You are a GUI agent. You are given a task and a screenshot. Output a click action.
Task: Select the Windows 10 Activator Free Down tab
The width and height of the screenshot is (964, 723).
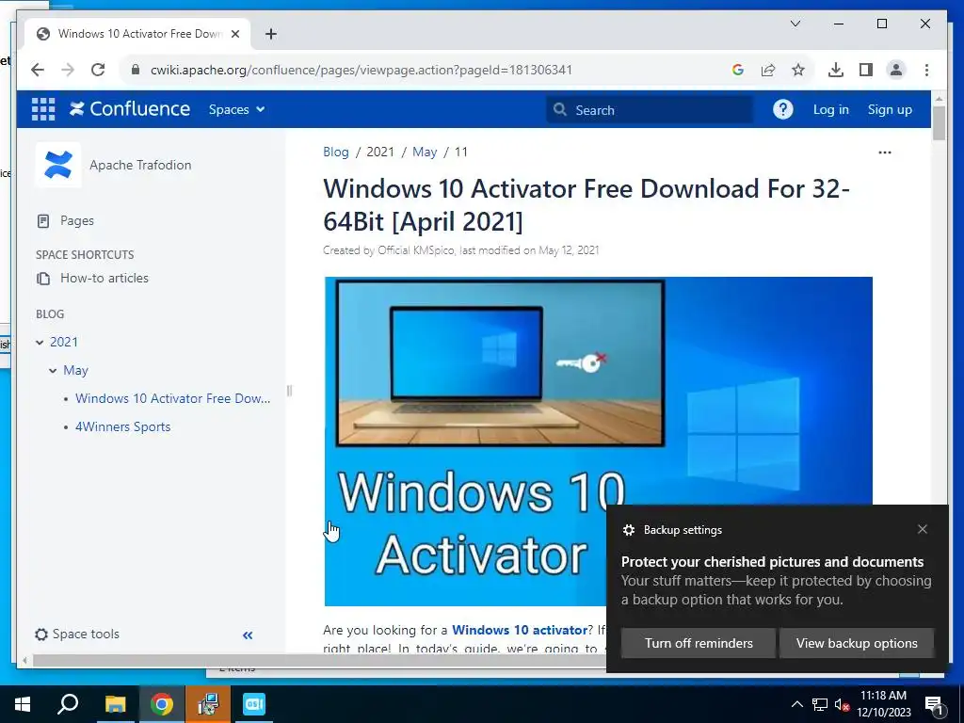click(137, 34)
